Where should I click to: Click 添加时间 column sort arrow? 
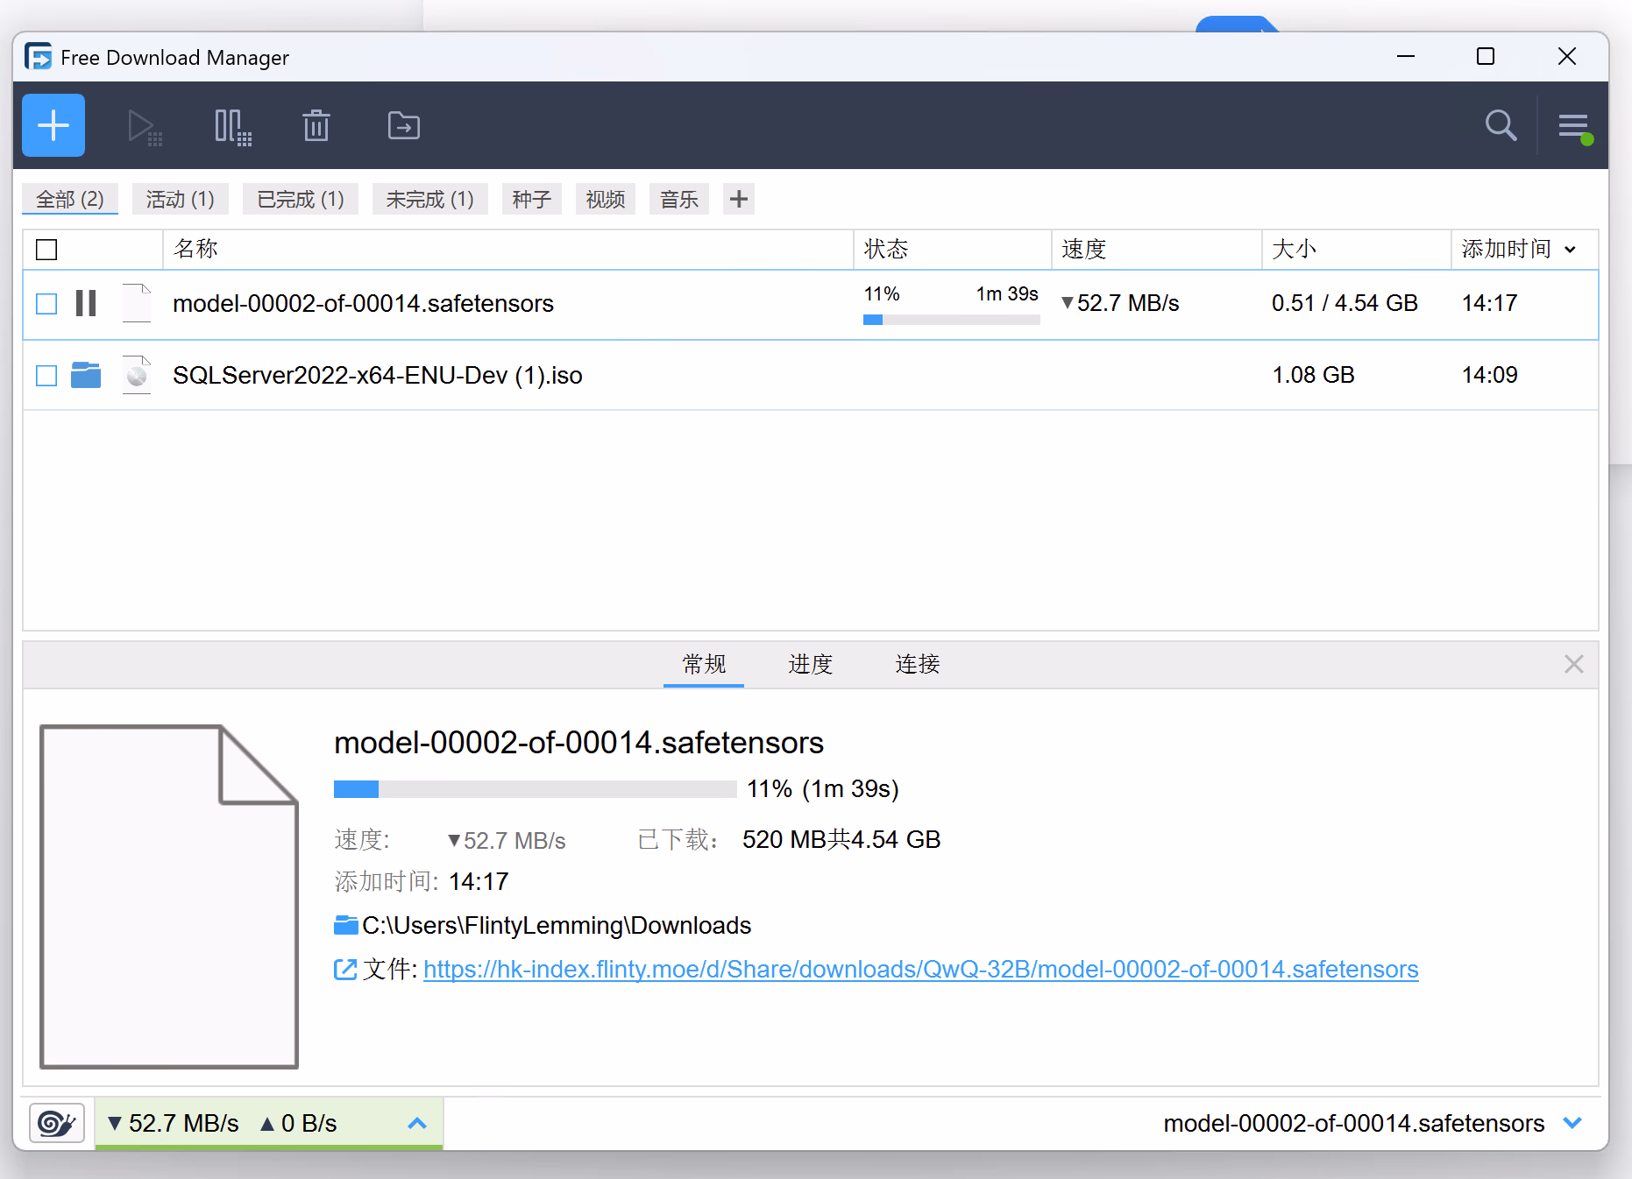coord(1570,250)
